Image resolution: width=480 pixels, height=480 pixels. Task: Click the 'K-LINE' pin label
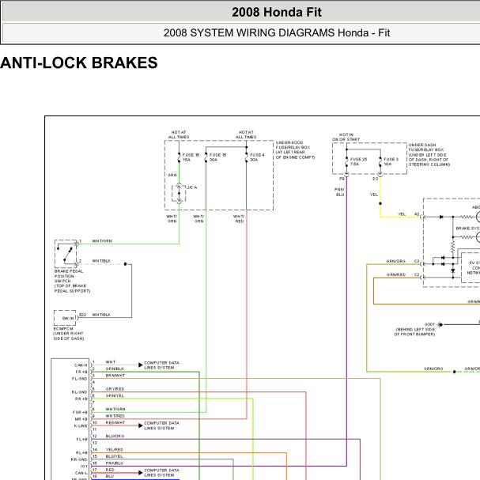(x=81, y=425)
